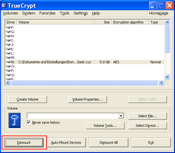Click the Size column header
This screenshot has height=153, width=175.
pyautogui.click(x=103, y=22)
